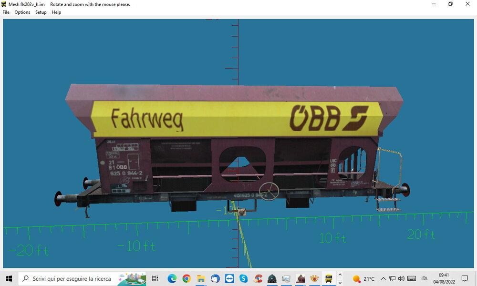The height and width of the screenshot is (286, 477).
Task: Open network status tray icon
Action: click(x=393, y=278)
